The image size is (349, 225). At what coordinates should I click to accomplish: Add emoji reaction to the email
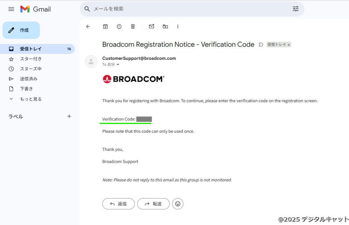coord(178,204)
